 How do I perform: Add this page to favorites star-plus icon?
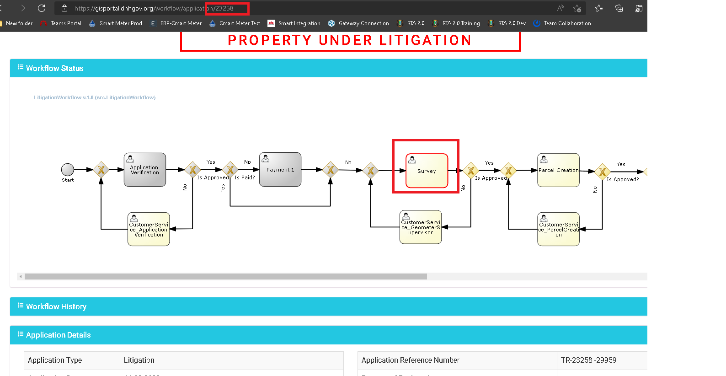(x=577, y=8)
